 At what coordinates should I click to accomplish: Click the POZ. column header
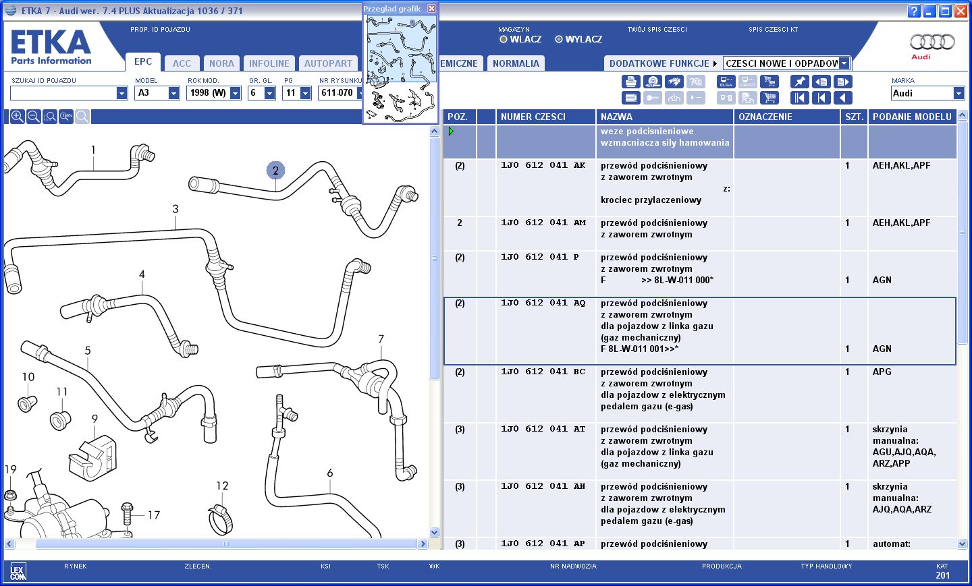460,117
